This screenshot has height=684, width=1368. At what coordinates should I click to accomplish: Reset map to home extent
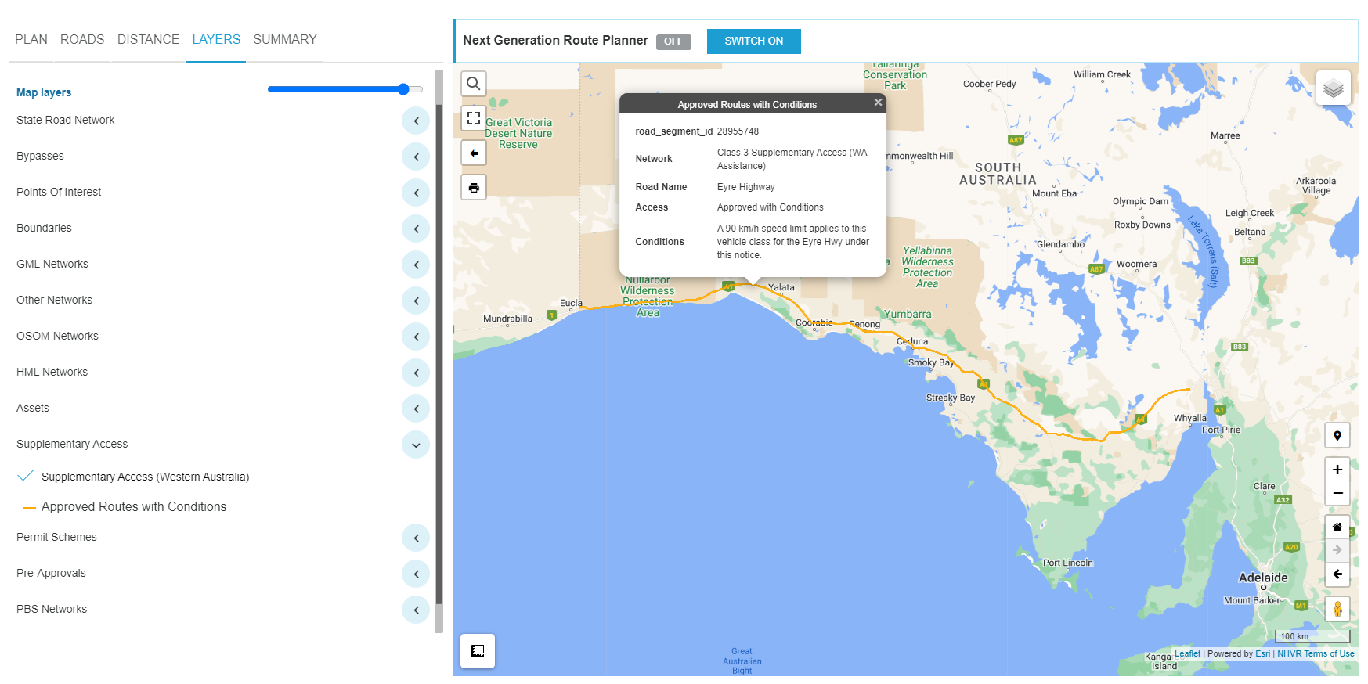(1337, 527)
